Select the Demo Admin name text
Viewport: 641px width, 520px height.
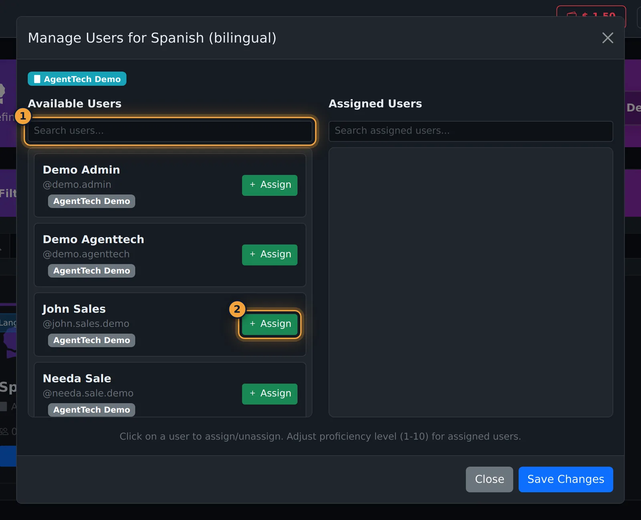click(x=81, y=170)
